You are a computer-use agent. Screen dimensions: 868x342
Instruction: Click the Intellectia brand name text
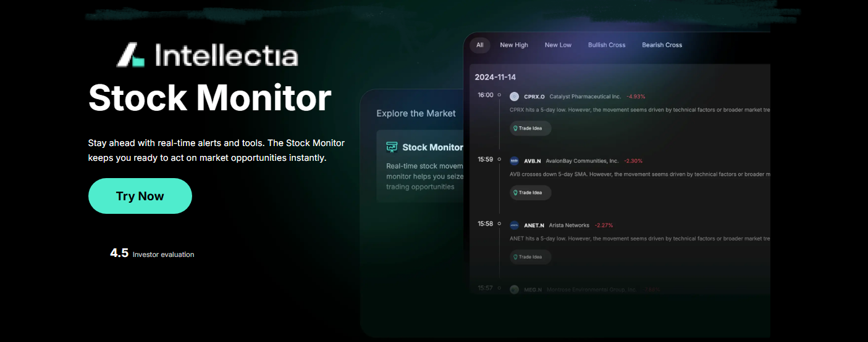(x=226, y=55)
